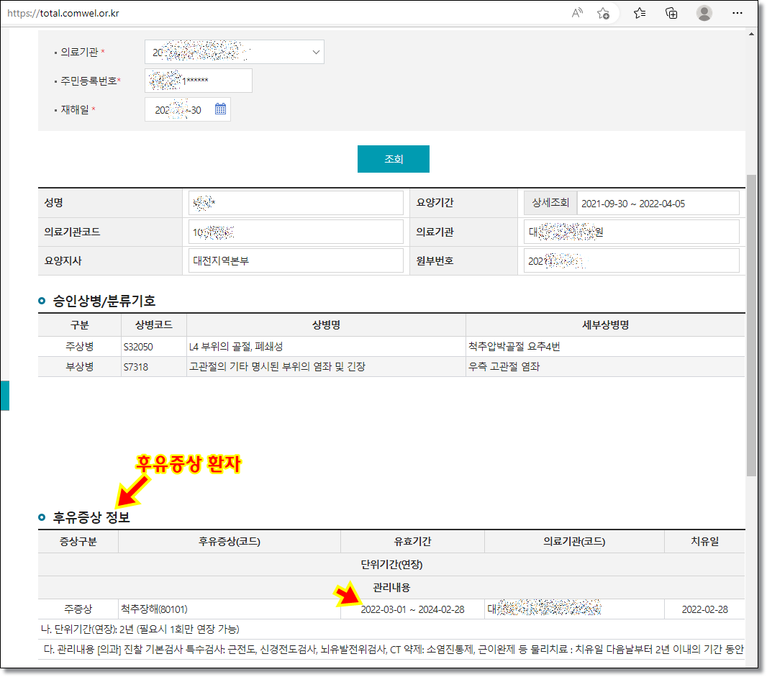The image size is (767, 677).
Task: Click the teal side tab on the page
Action: [4, 396]
